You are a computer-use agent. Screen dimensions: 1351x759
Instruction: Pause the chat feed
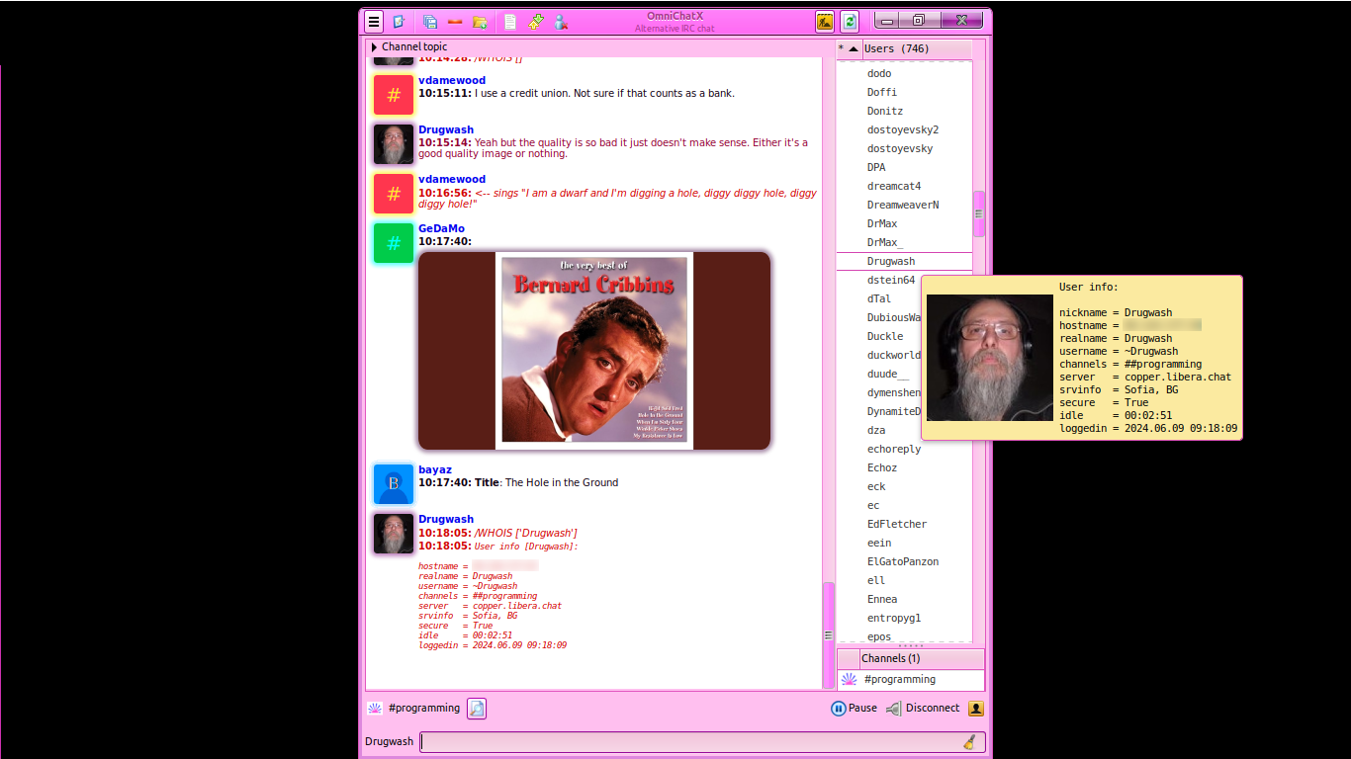855,708
